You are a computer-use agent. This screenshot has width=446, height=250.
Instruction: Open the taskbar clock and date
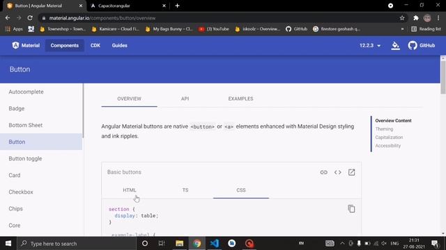point(414,244)
